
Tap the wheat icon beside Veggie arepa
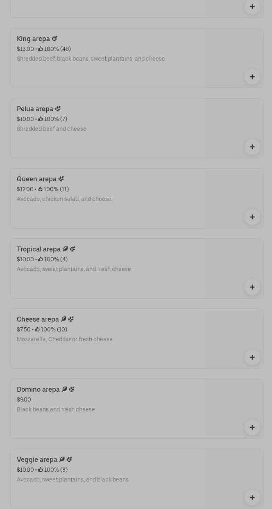69,459
